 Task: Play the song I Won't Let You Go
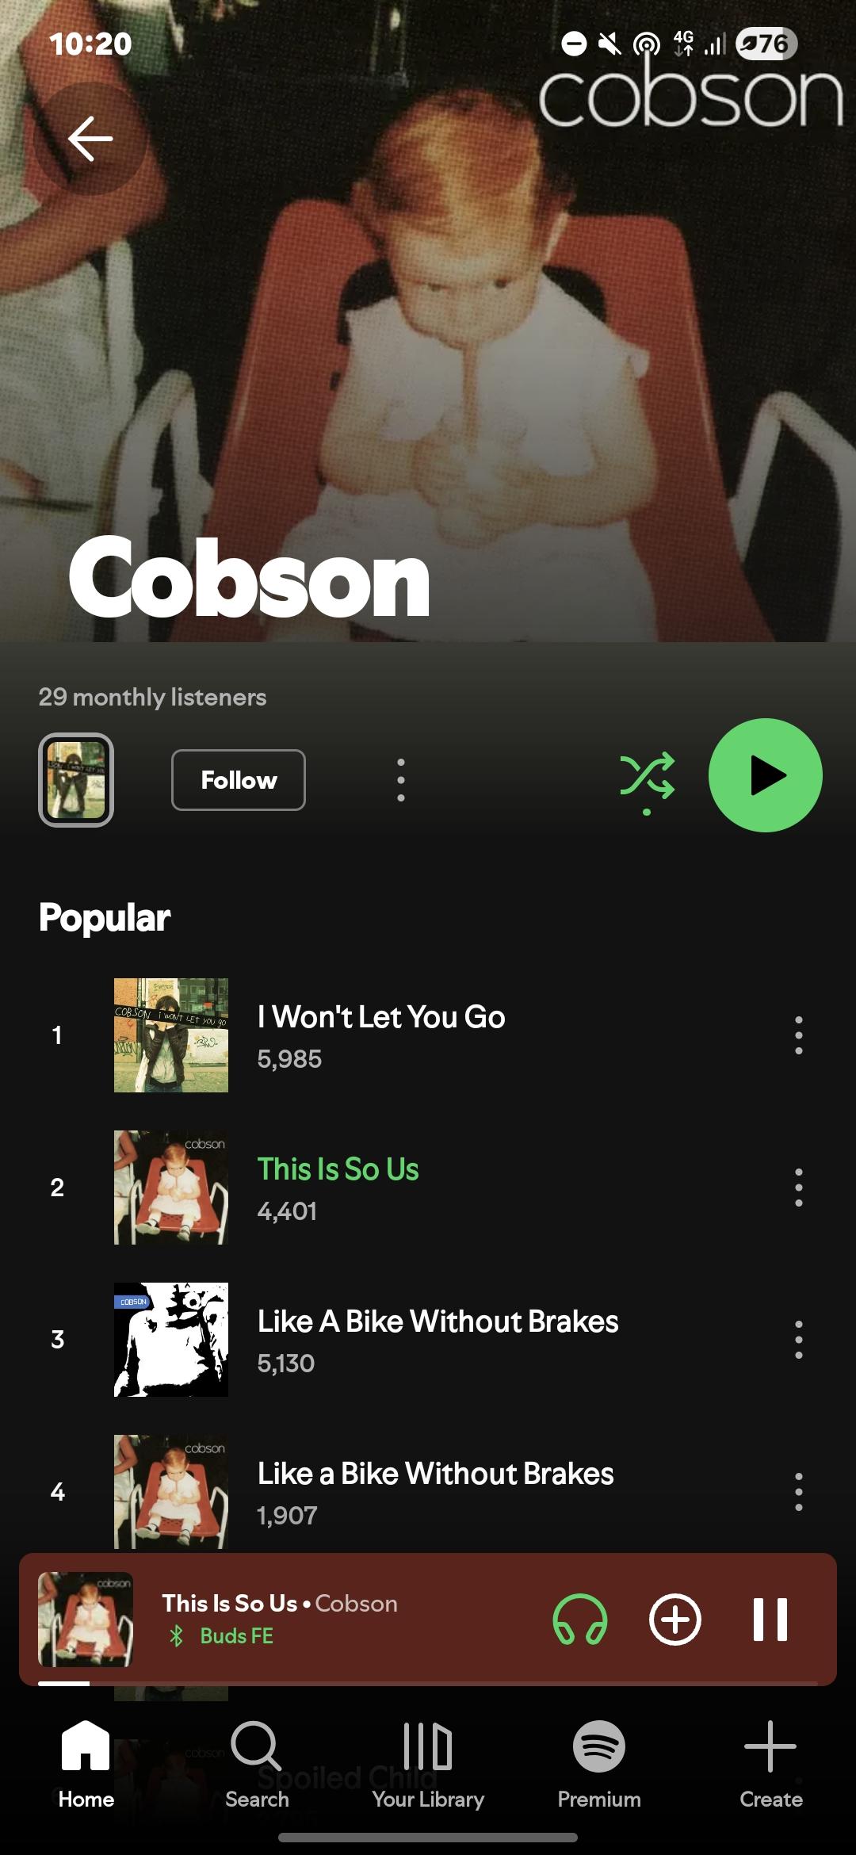coord(428,1035)
